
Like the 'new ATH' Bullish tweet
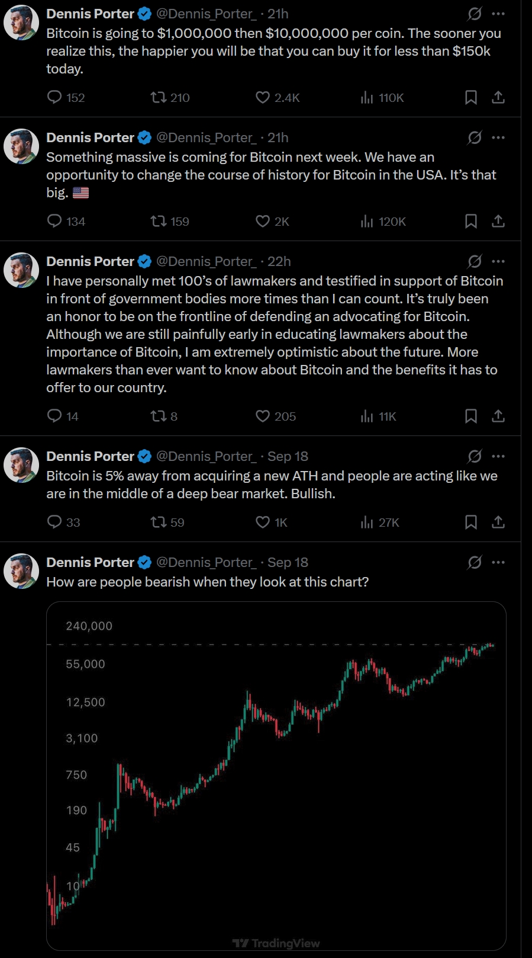263,522
